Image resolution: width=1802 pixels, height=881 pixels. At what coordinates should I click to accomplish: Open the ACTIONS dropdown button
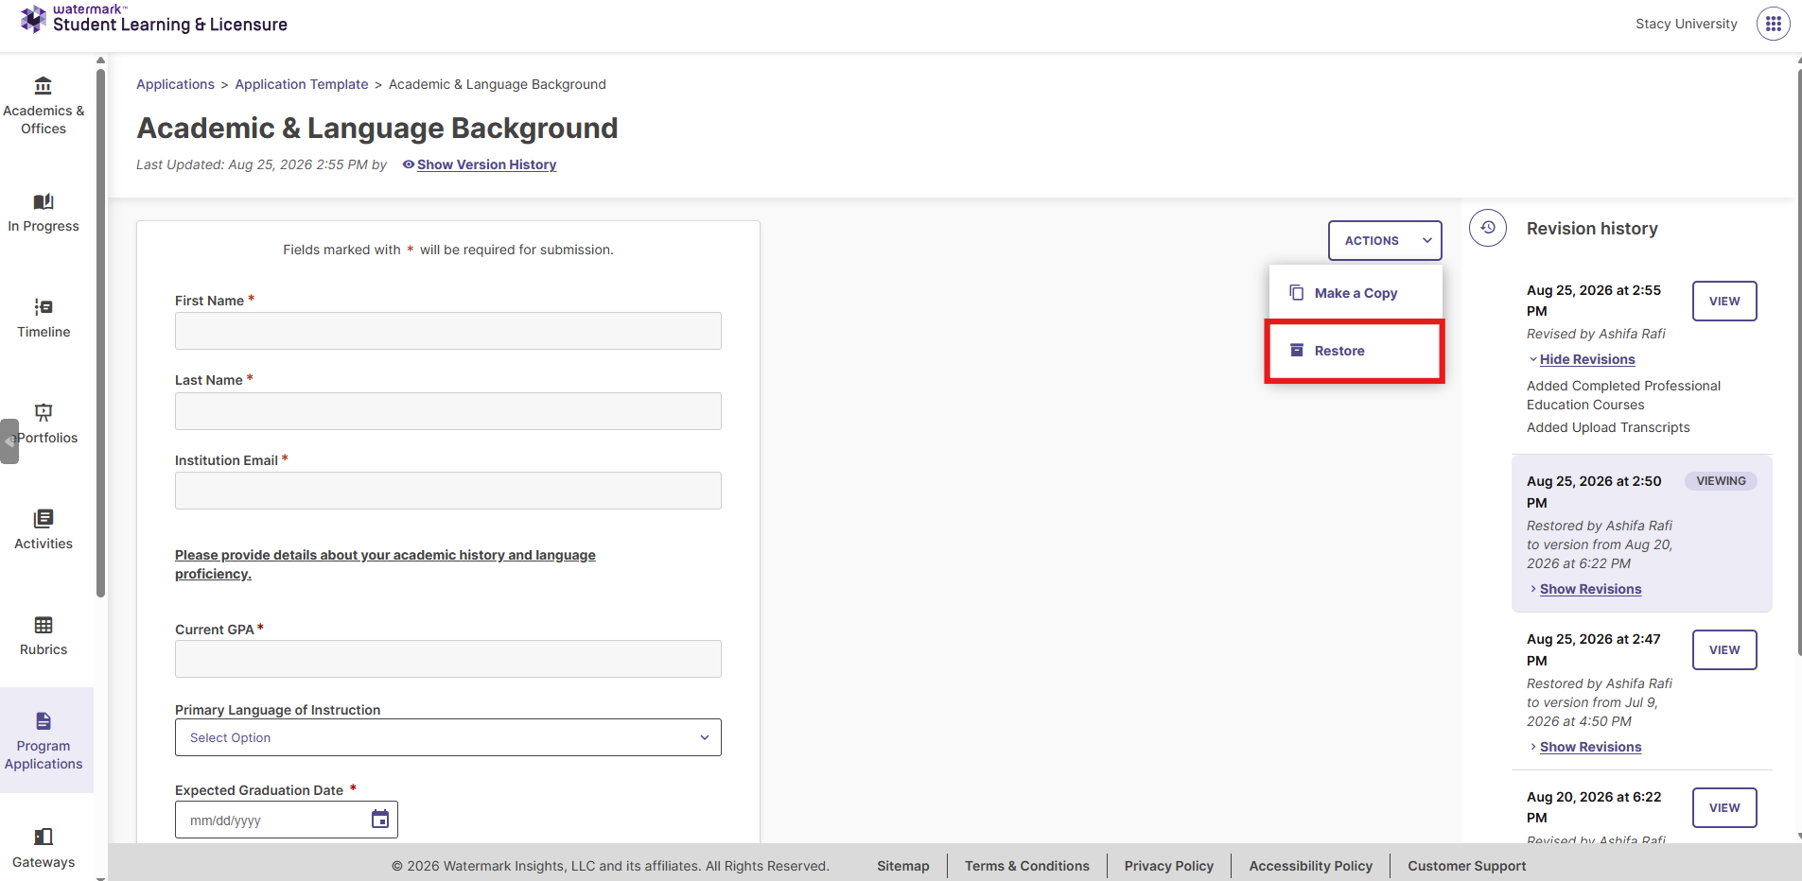tap(1385, 241)
